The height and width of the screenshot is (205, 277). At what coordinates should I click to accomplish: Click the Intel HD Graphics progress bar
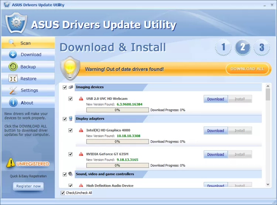[x=117, y=141]
